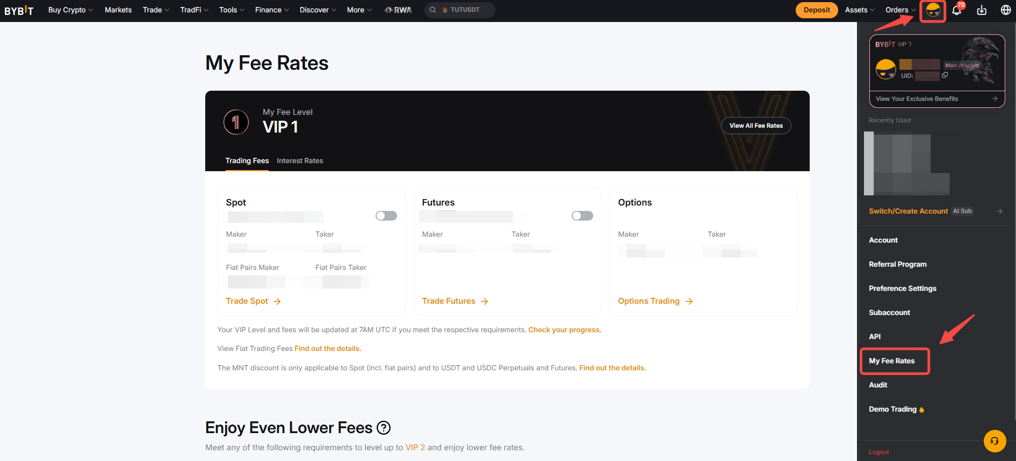
Task: Click the Deposit button
Action: 817,10
